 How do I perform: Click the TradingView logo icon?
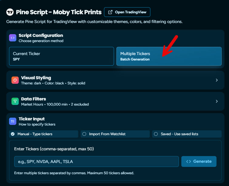coord(10,12)
